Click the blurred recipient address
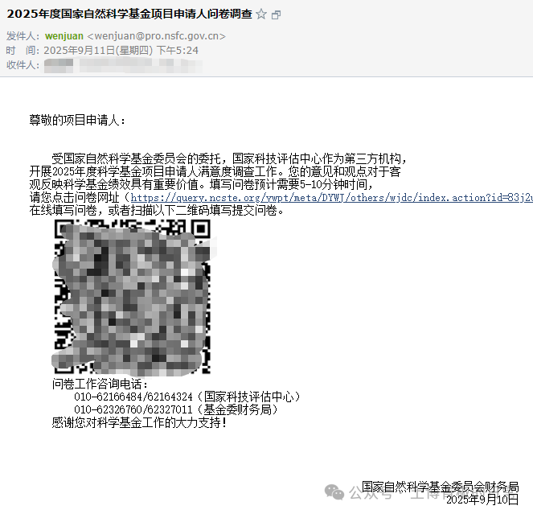533x514 pixels. 121,64
